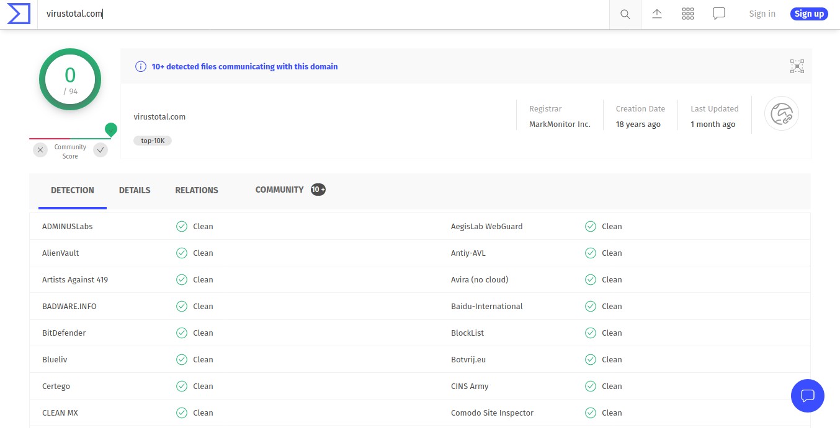The height and width of the screenshot is (428, 840).
Task: Click the 1 month ago last updated value
Action: coord(713,124)
